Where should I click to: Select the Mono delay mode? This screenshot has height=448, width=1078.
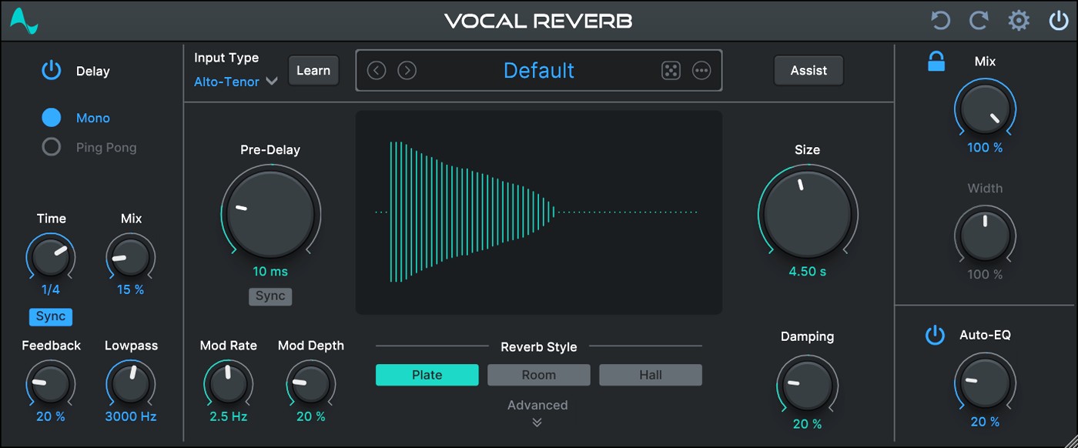(x=52, y=118)
